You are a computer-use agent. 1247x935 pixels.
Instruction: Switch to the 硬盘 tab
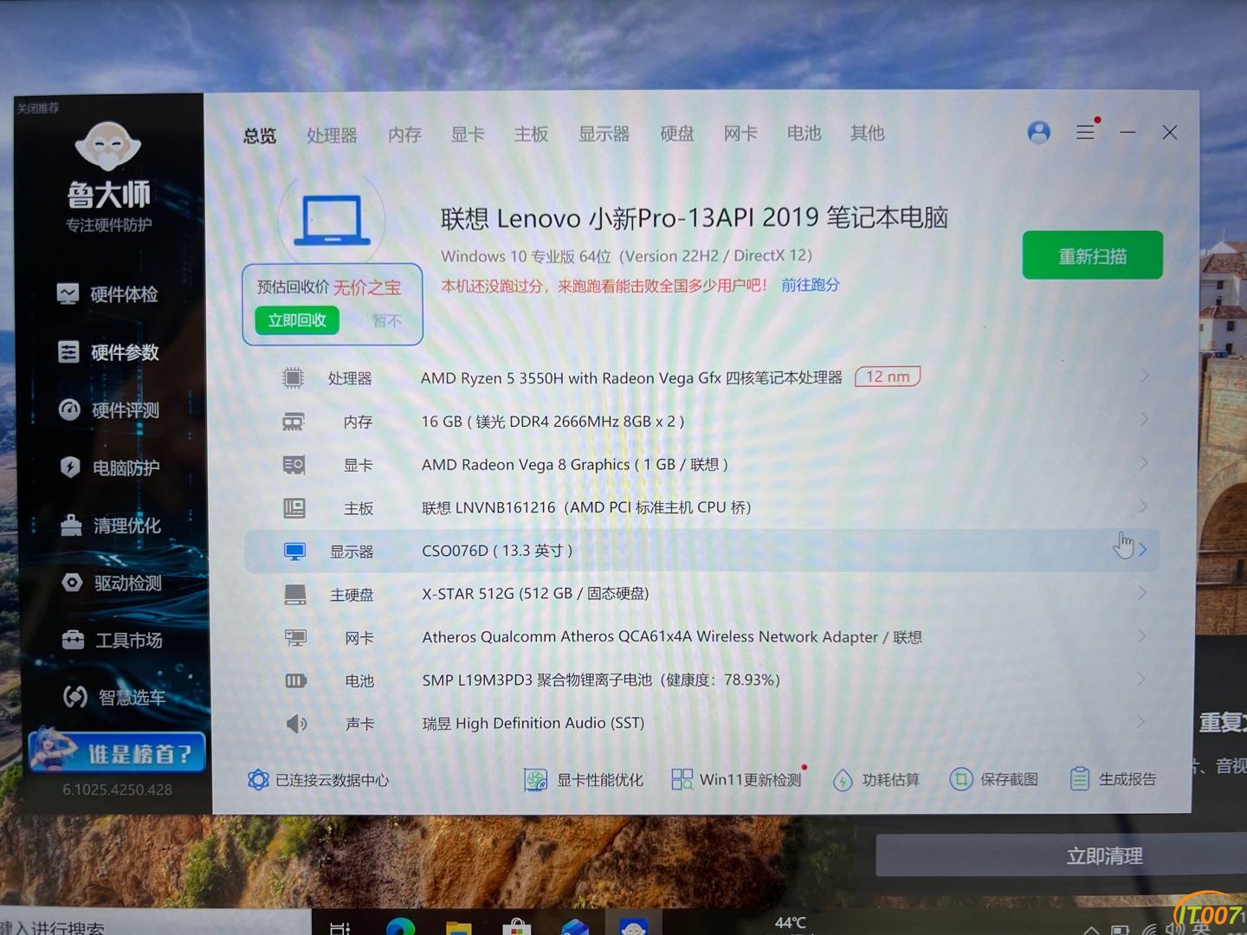click(x=676, y=133)
